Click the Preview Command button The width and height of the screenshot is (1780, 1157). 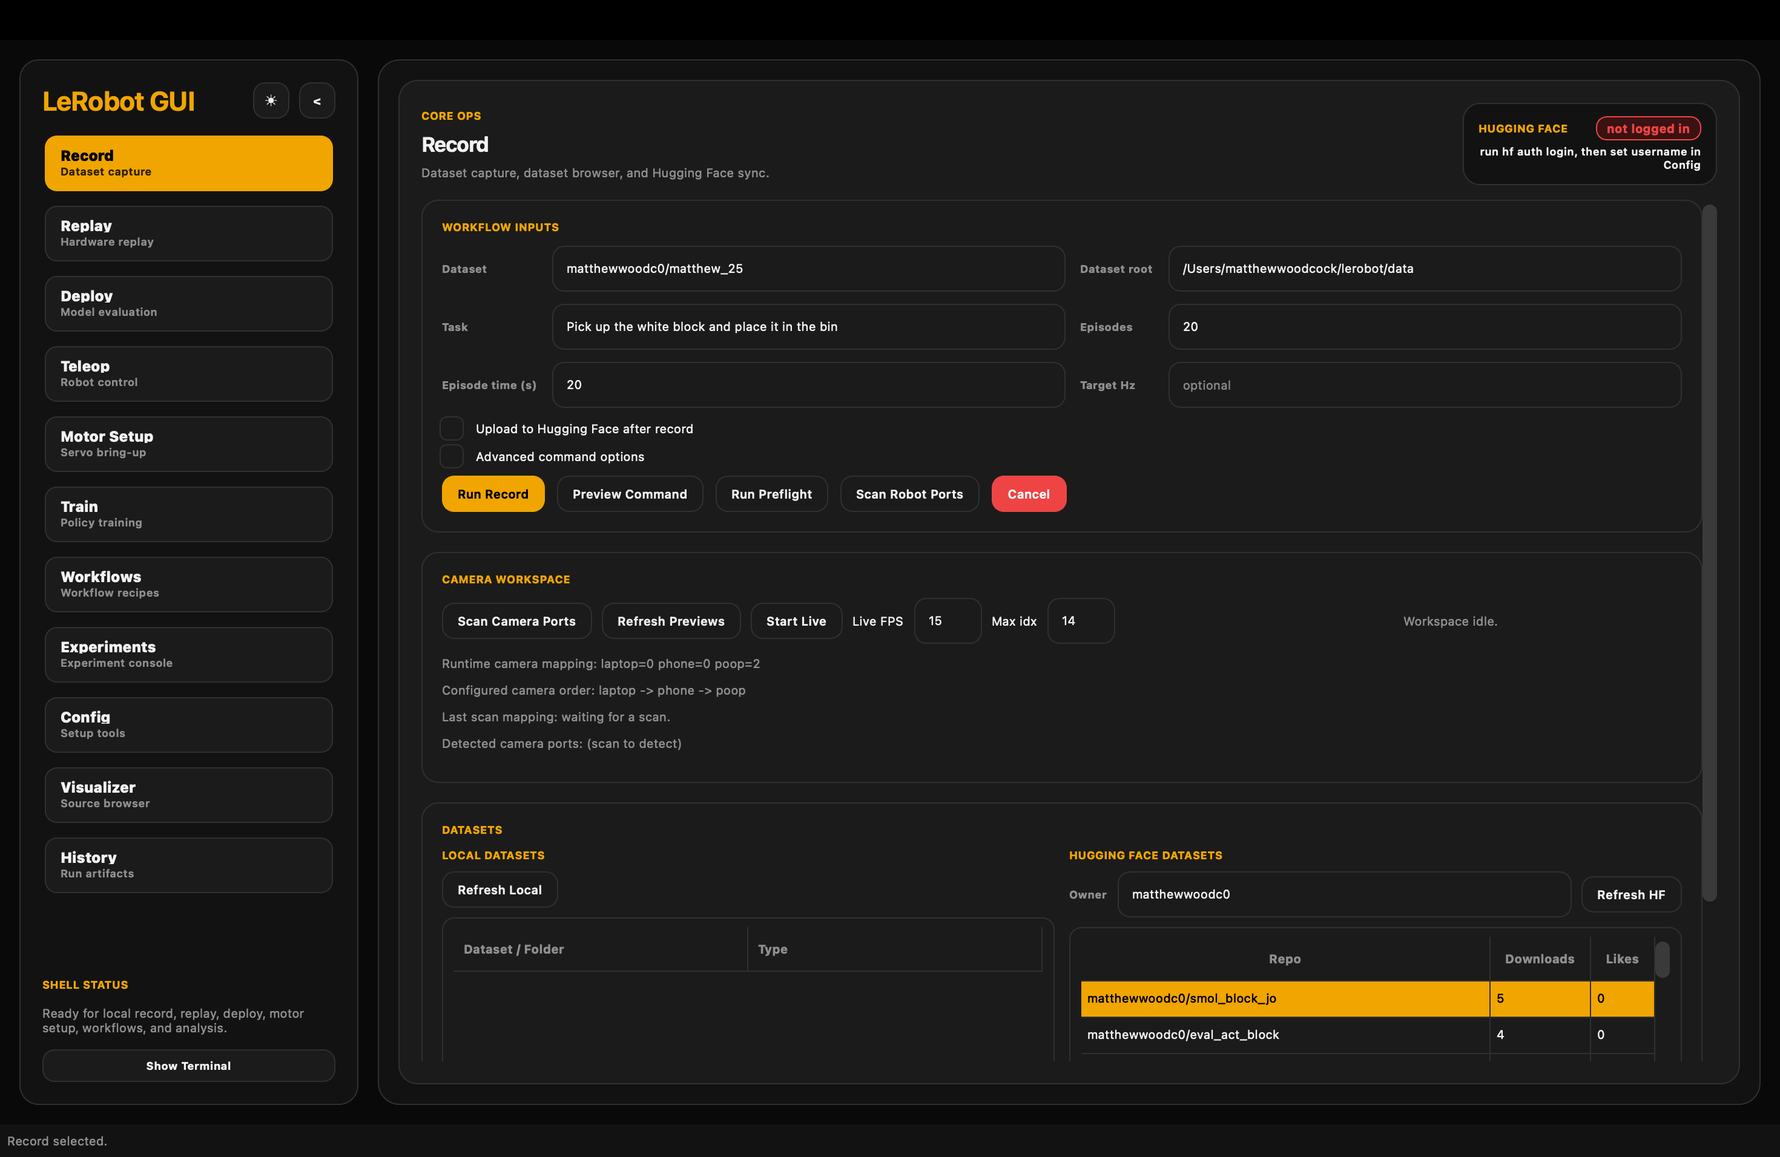coord(630,494)
